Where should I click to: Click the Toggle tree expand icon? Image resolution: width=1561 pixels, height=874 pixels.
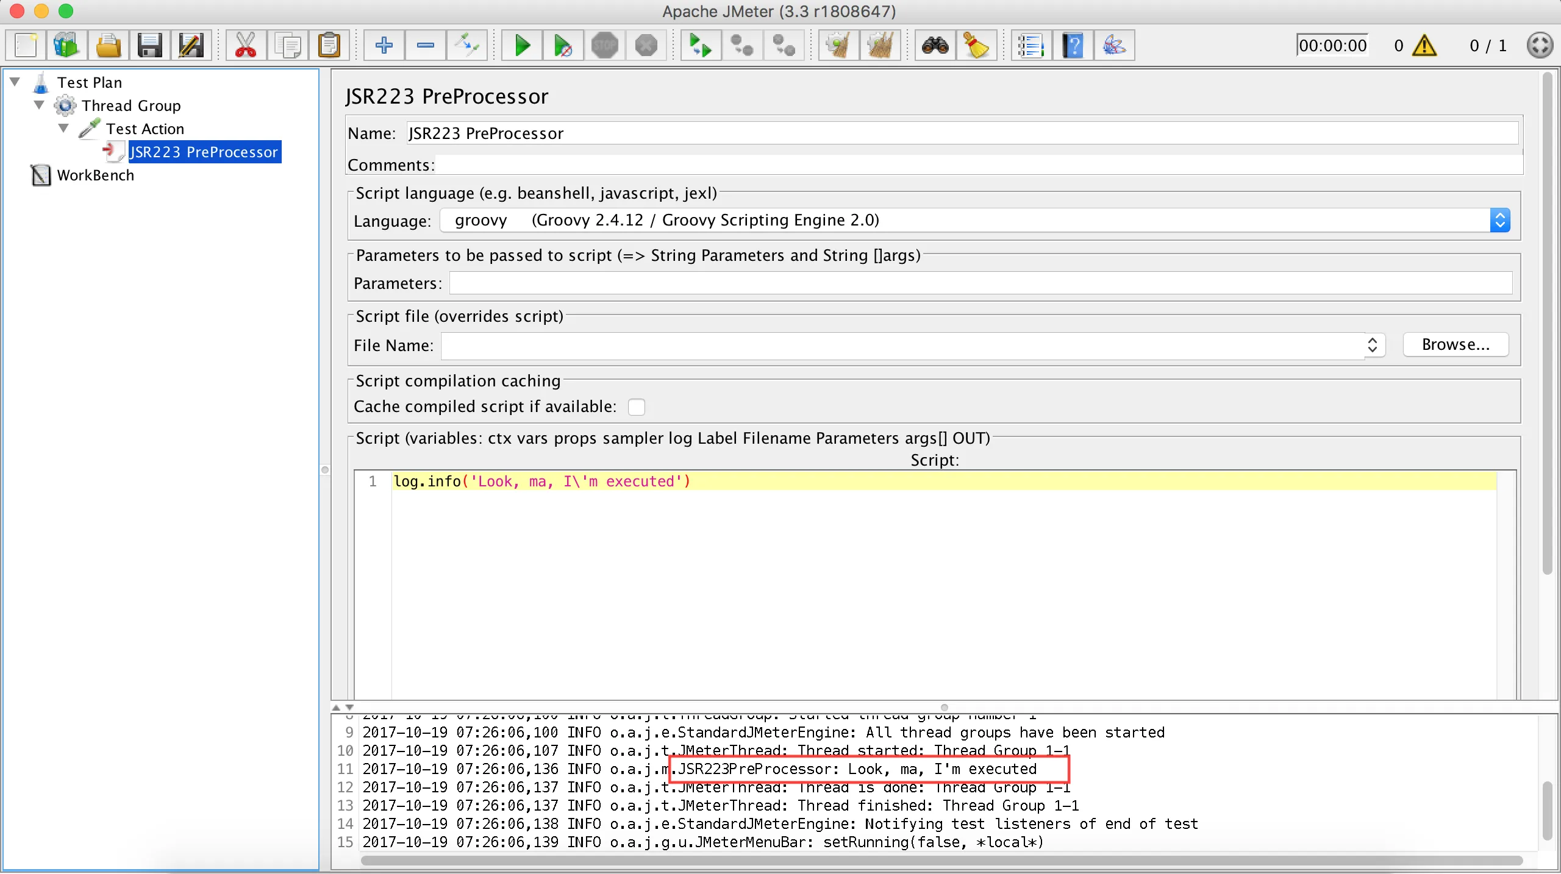point(466,46)
